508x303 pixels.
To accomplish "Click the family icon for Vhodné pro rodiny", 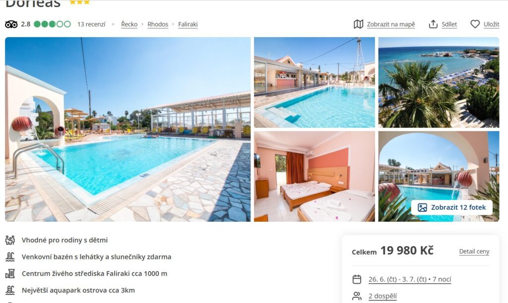I will pyautogui.click(x=10, y=240).
